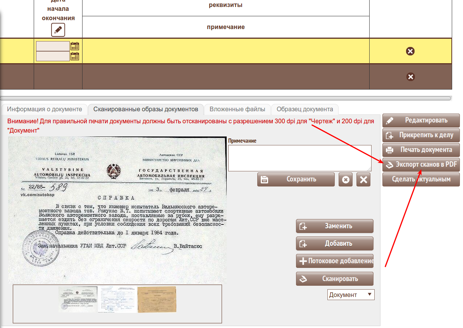Start scanning with the Сканировать button
The width and height of the screenshot is (463, 328).
[335, 279]
